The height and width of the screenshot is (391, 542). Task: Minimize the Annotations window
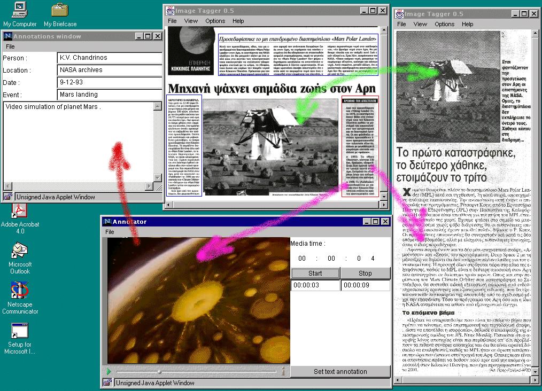click(x=140, y=36)
